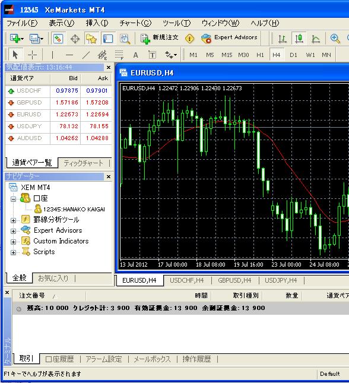Select account 12345:HANAKO KAIGAI

pos(70,210)
